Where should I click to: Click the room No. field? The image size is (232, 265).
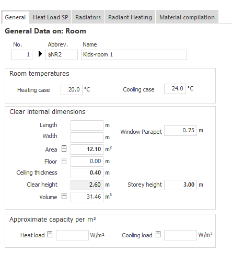click(21, 55)
